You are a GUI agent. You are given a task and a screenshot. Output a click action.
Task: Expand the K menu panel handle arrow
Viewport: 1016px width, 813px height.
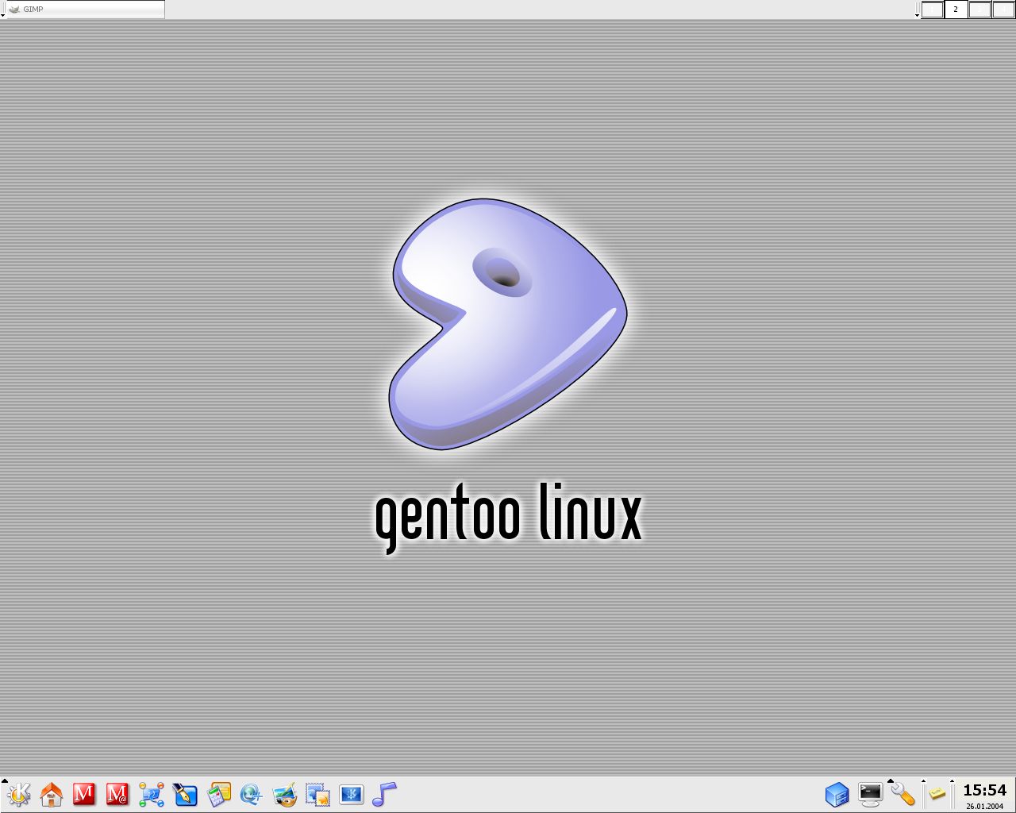3,781
